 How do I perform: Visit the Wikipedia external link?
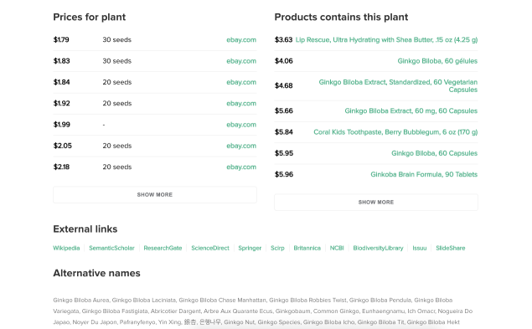click(x=66, y=248)
